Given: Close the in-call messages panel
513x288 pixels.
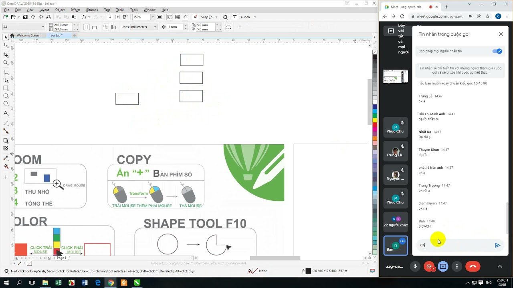Looking at the screenshot, I should point(501,34).
